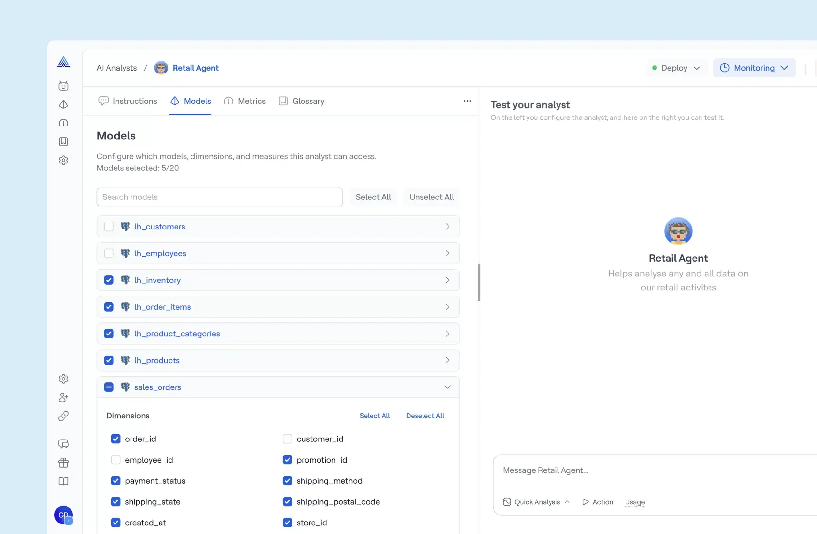Click the Search models input field
817x534 pixels.
click(220, 197)
